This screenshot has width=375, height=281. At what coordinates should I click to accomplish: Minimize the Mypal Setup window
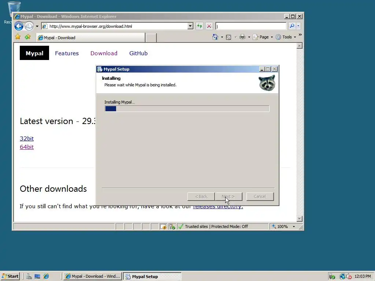(x=262, y=69)
